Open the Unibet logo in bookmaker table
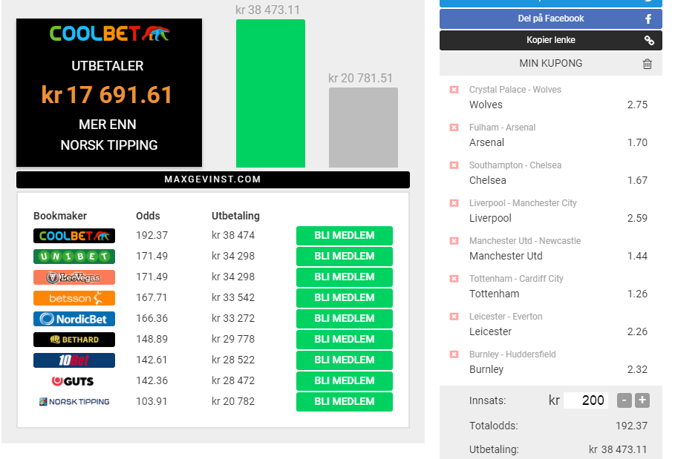 coord(74,257)
